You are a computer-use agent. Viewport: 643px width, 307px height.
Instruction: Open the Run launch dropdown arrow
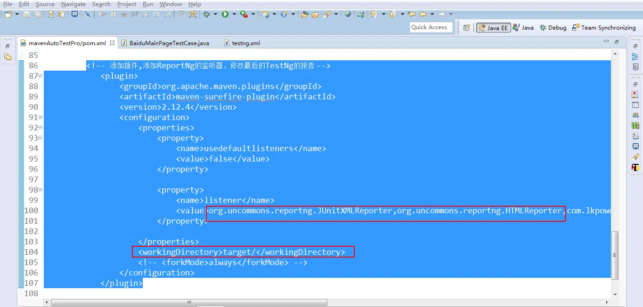pyautogui.click(x=234, y=14)
